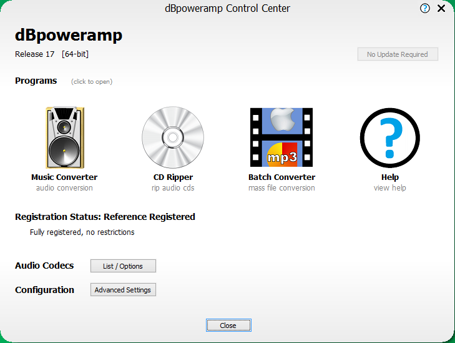The width and height of the screenshot is (455, 343).
Task: Click the 'dBpoweramp Control Center' window title
Action: point(227,8)
